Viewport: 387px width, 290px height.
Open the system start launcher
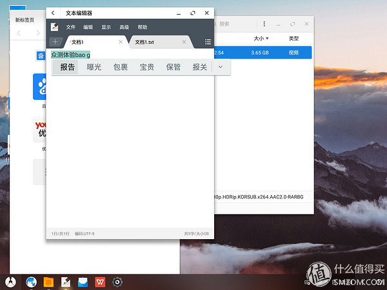pos(10,282)
